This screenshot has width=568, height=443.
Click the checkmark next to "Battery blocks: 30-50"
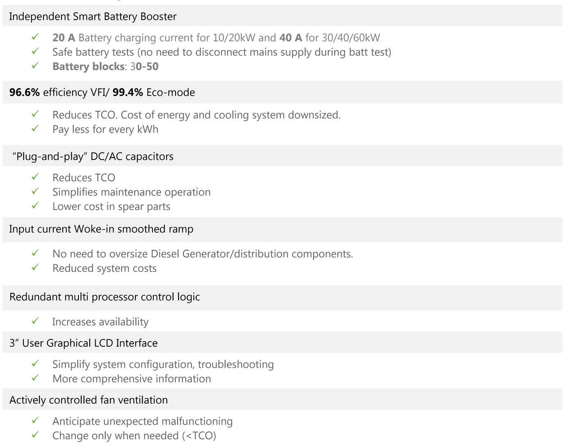35,66
